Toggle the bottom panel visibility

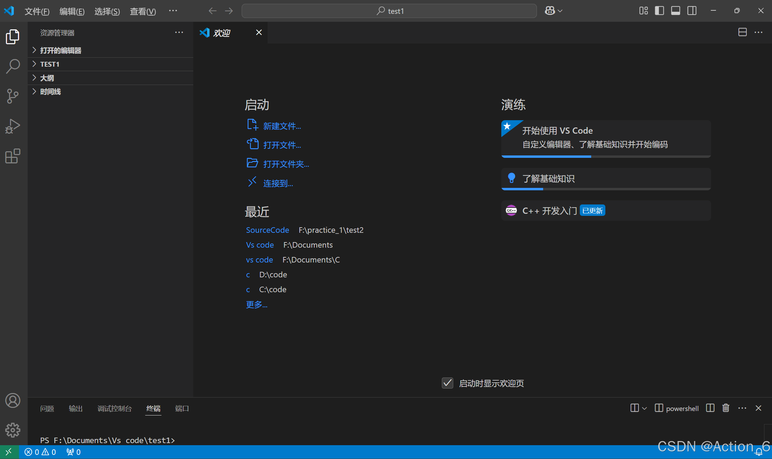click(675, 11)
